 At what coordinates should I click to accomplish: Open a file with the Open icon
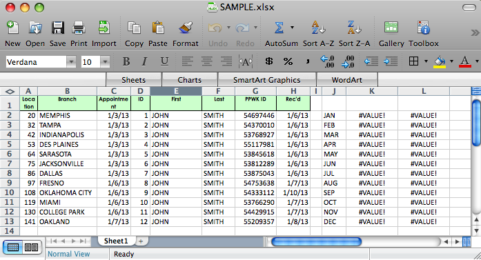click(35, 28)
